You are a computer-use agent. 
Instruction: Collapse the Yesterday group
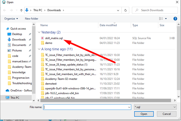click(39, 32)
